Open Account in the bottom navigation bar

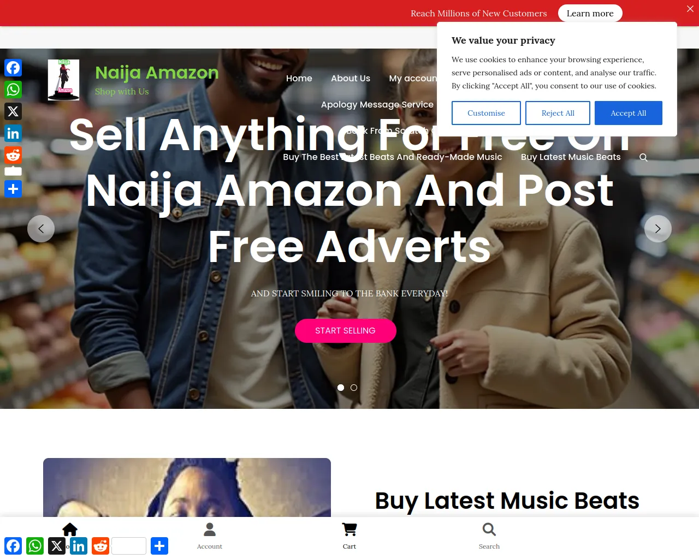tap(210, 536)
